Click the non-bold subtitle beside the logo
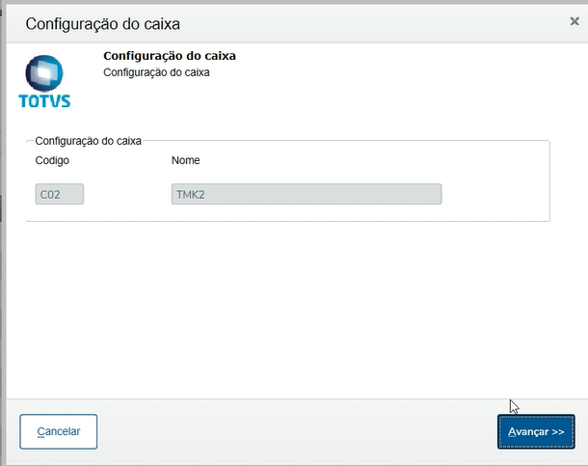Viewport: 588px width, 466px height. pyautogui.click(x=155, y=72)
